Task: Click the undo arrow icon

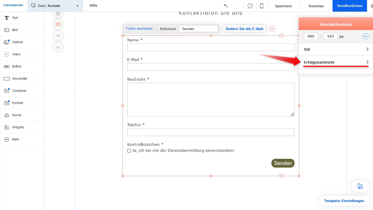Action: tap(226, 6)
